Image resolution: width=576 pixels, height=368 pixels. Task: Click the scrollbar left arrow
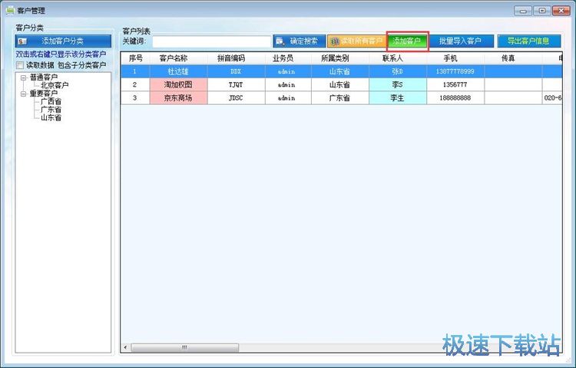126,347
